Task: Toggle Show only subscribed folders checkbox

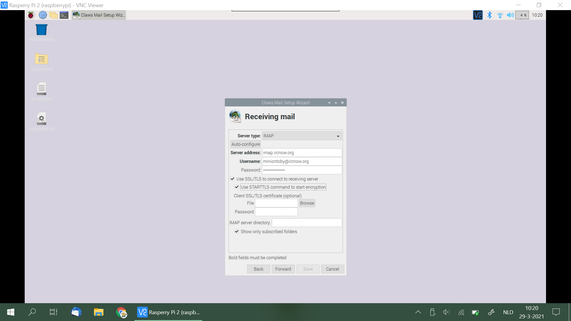Action: (x=237, y=232)
